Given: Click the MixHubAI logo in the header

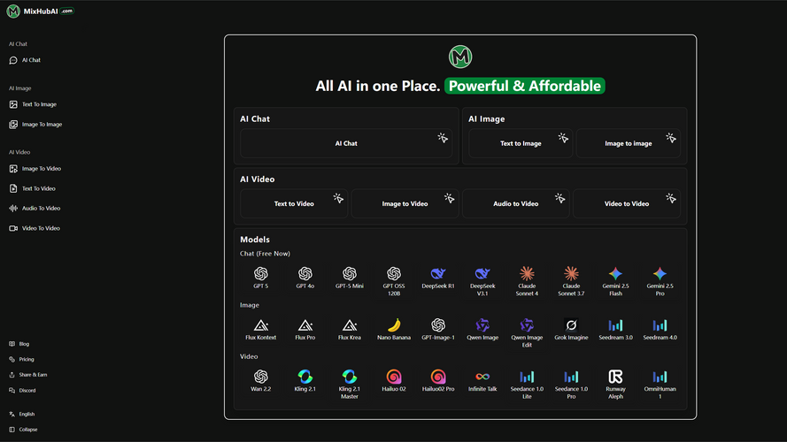Looking at the screenshot, I should pyautogui.click(x=40, y=11).
